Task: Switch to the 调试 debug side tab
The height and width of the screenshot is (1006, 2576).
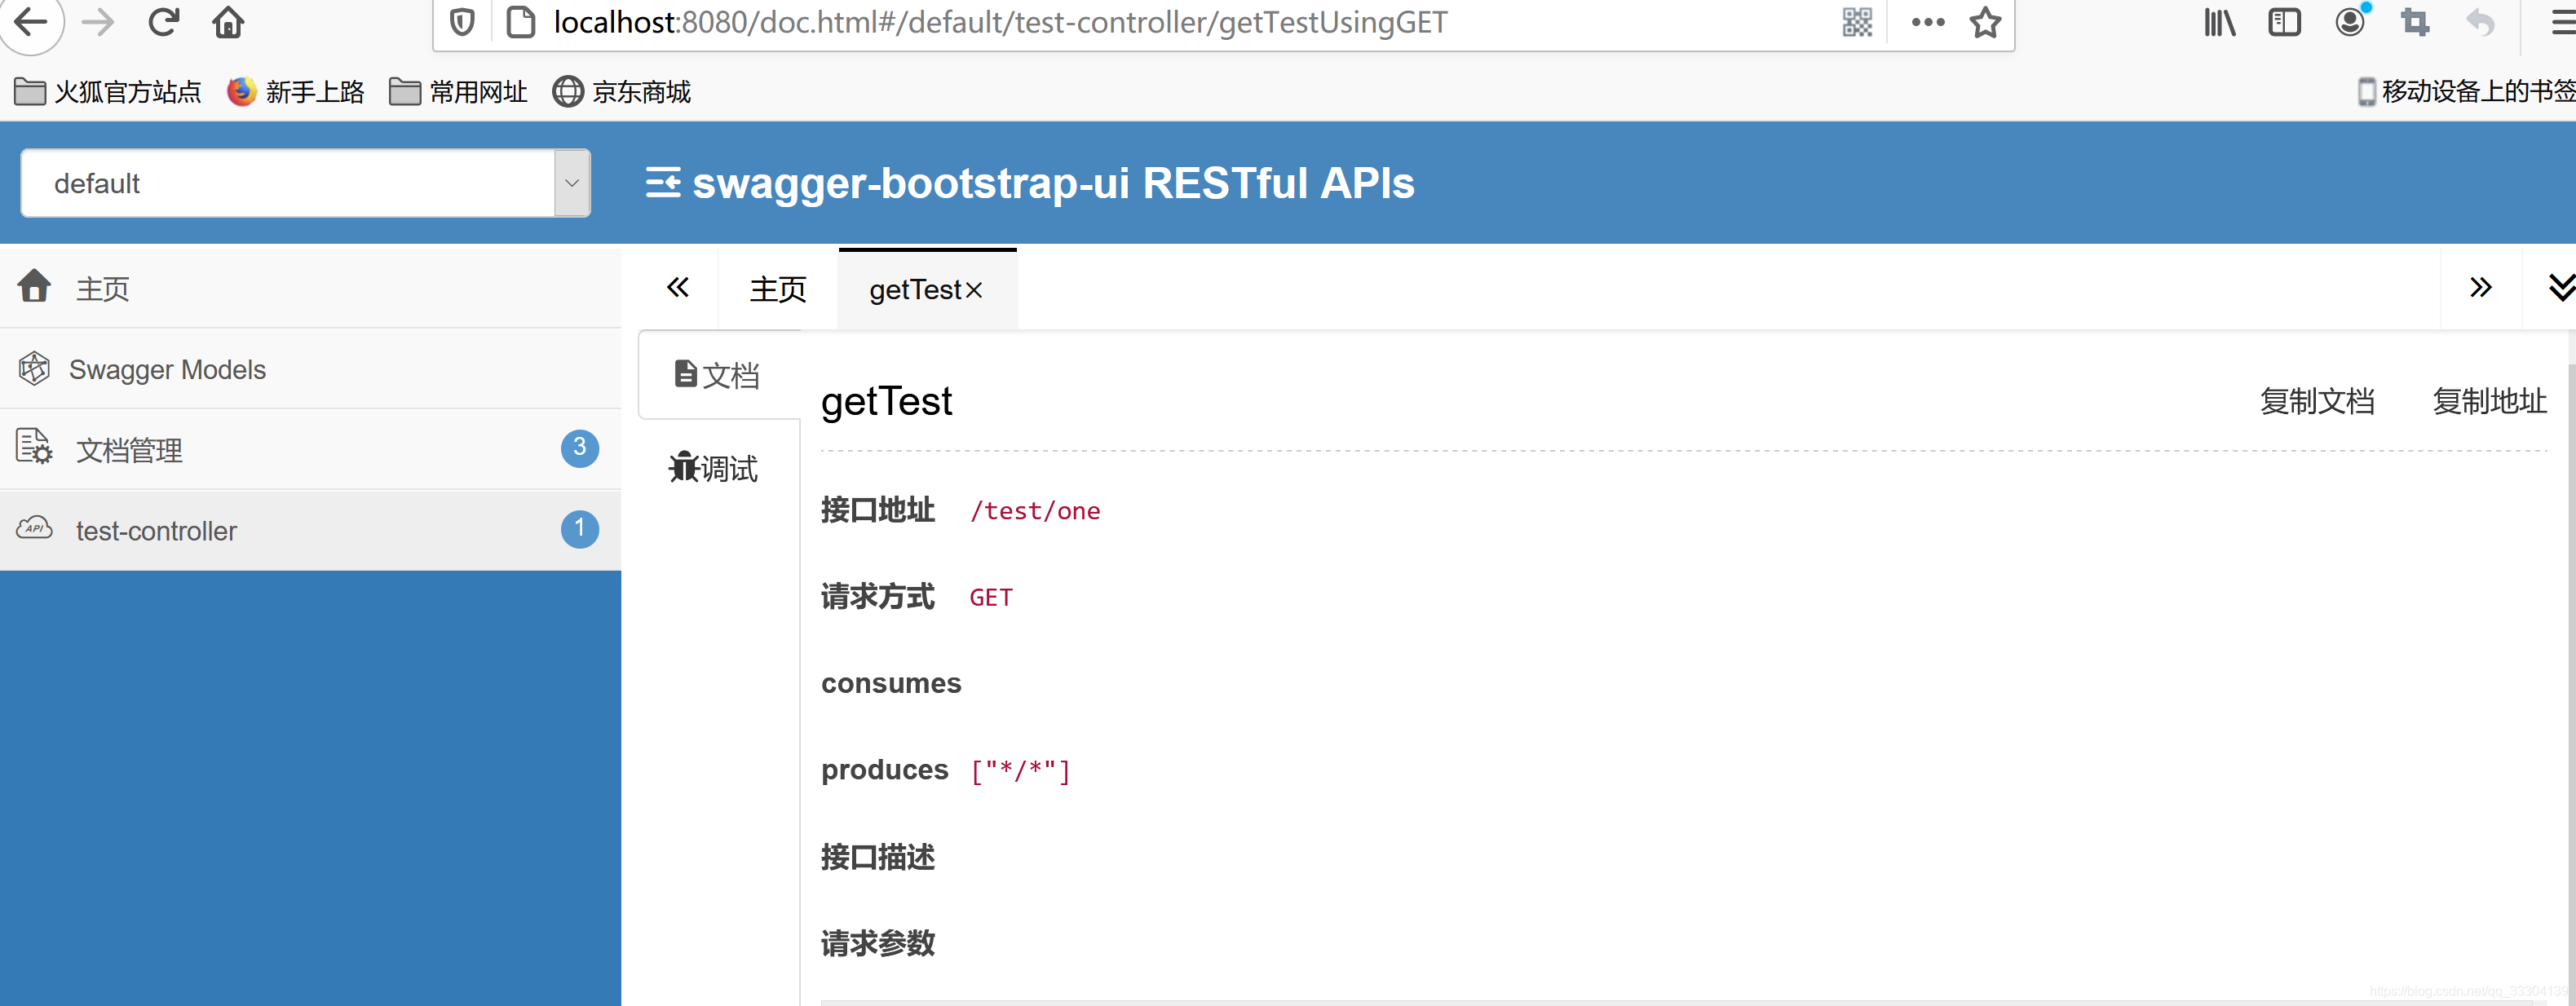Action: [x=714, y=468]
